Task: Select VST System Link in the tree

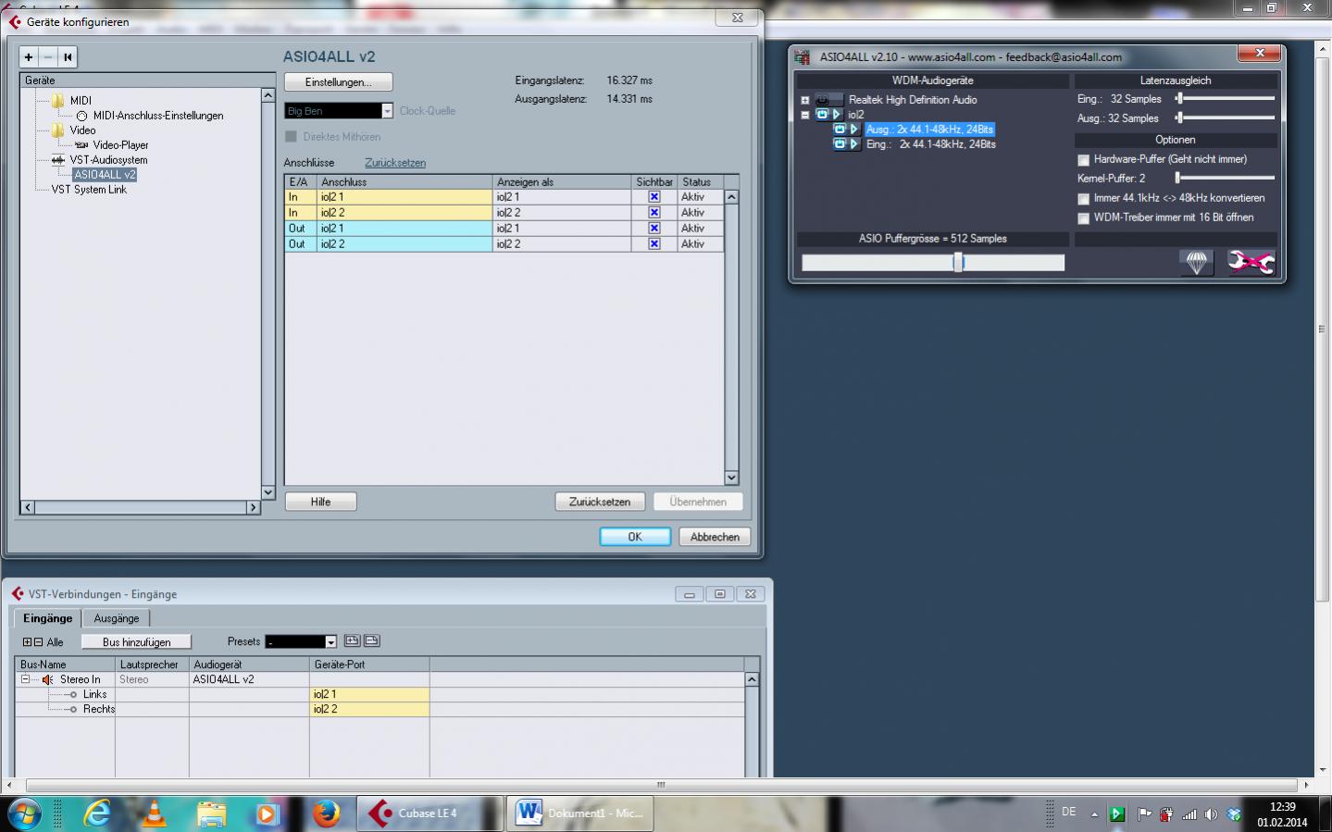Action: click(89, 190)
